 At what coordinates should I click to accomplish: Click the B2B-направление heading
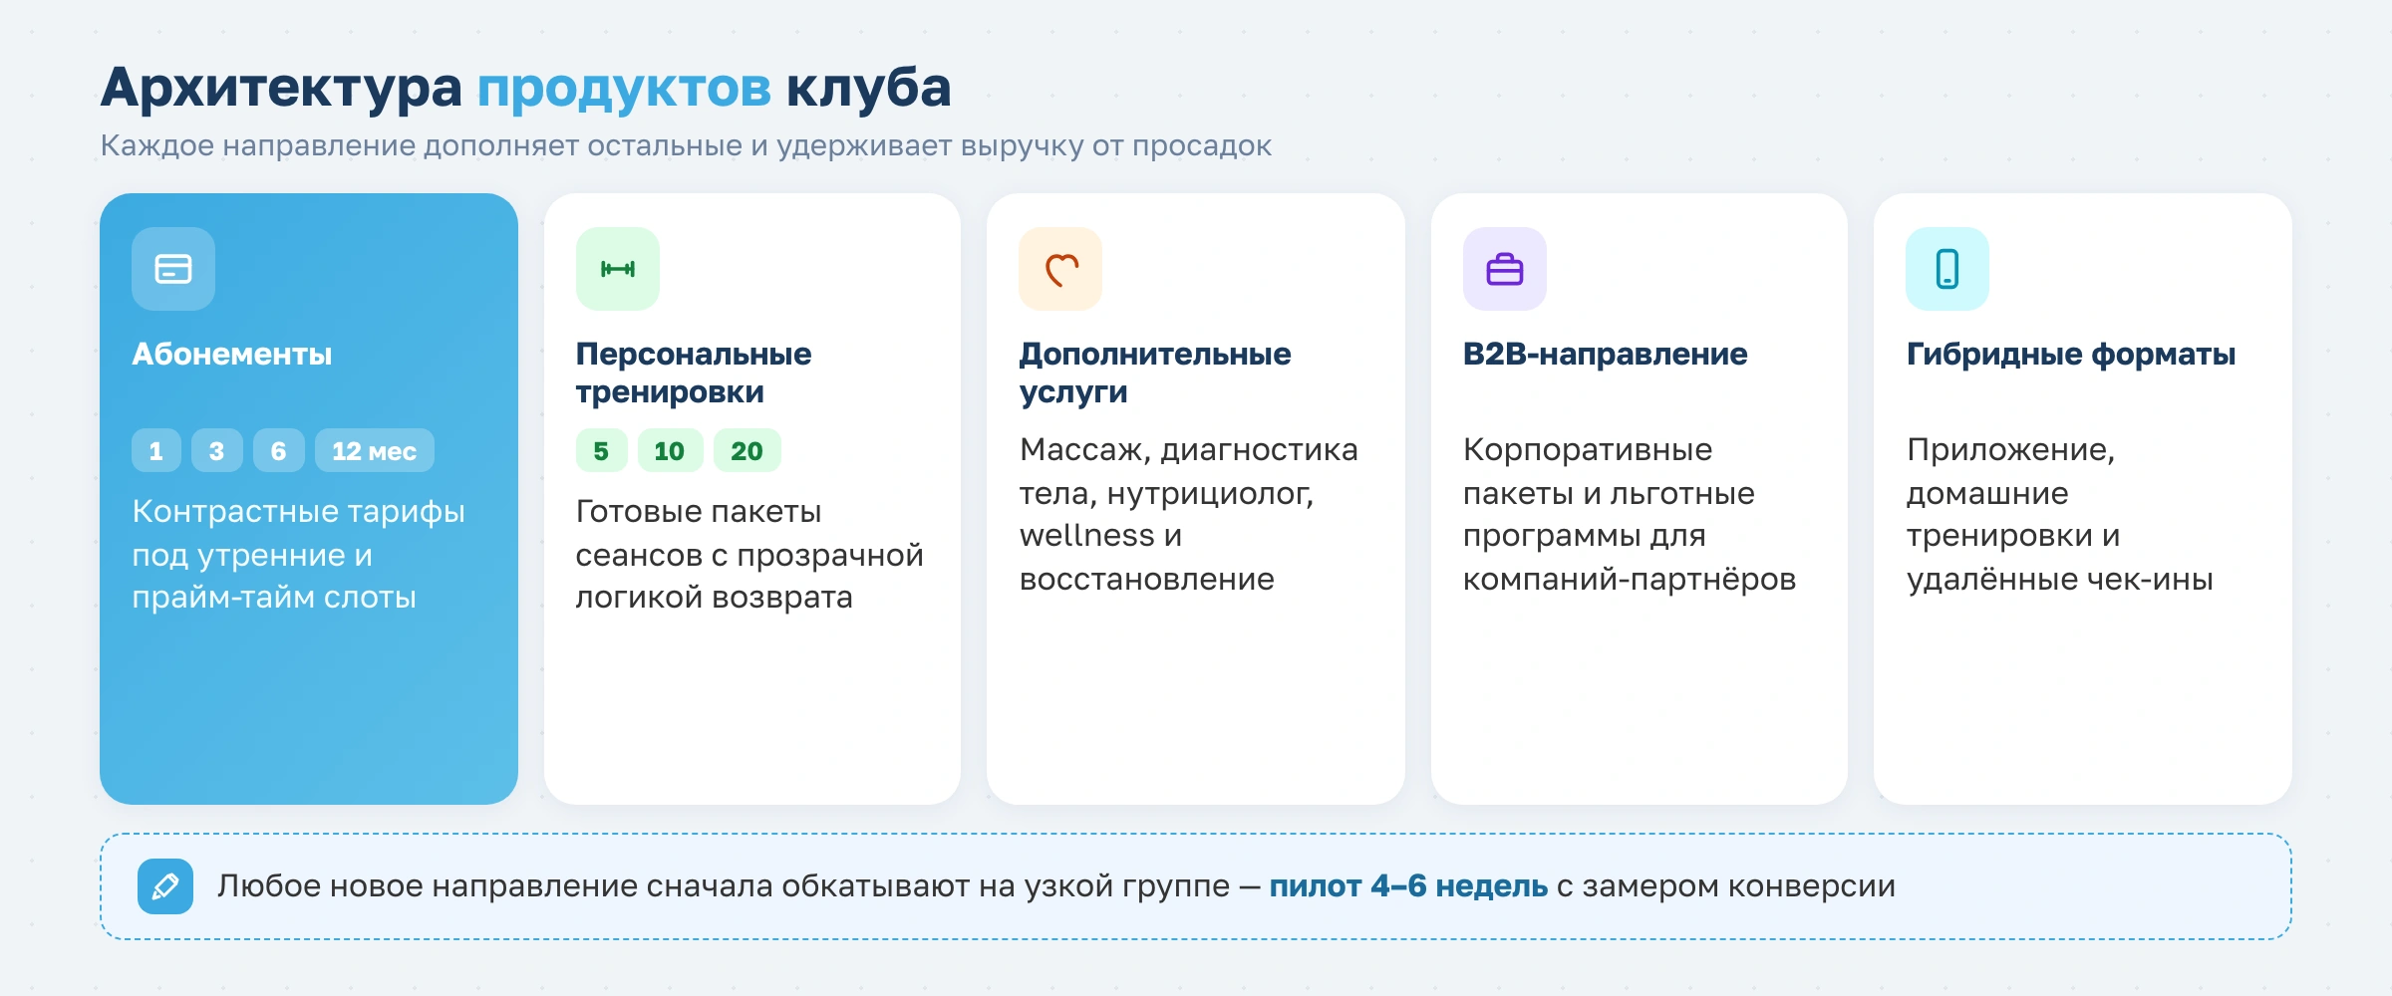click(x=1605, y=354)
